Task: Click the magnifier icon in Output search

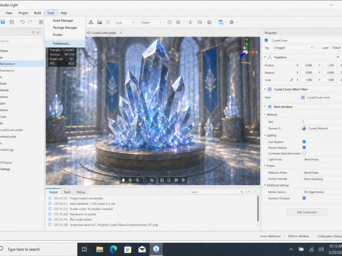Action: point(242,192)
